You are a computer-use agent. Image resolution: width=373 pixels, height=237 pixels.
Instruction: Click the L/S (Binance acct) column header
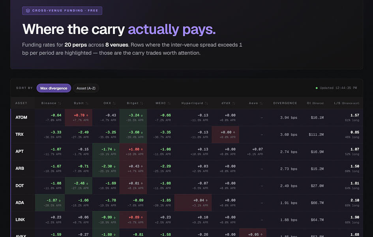pos(347,103)
